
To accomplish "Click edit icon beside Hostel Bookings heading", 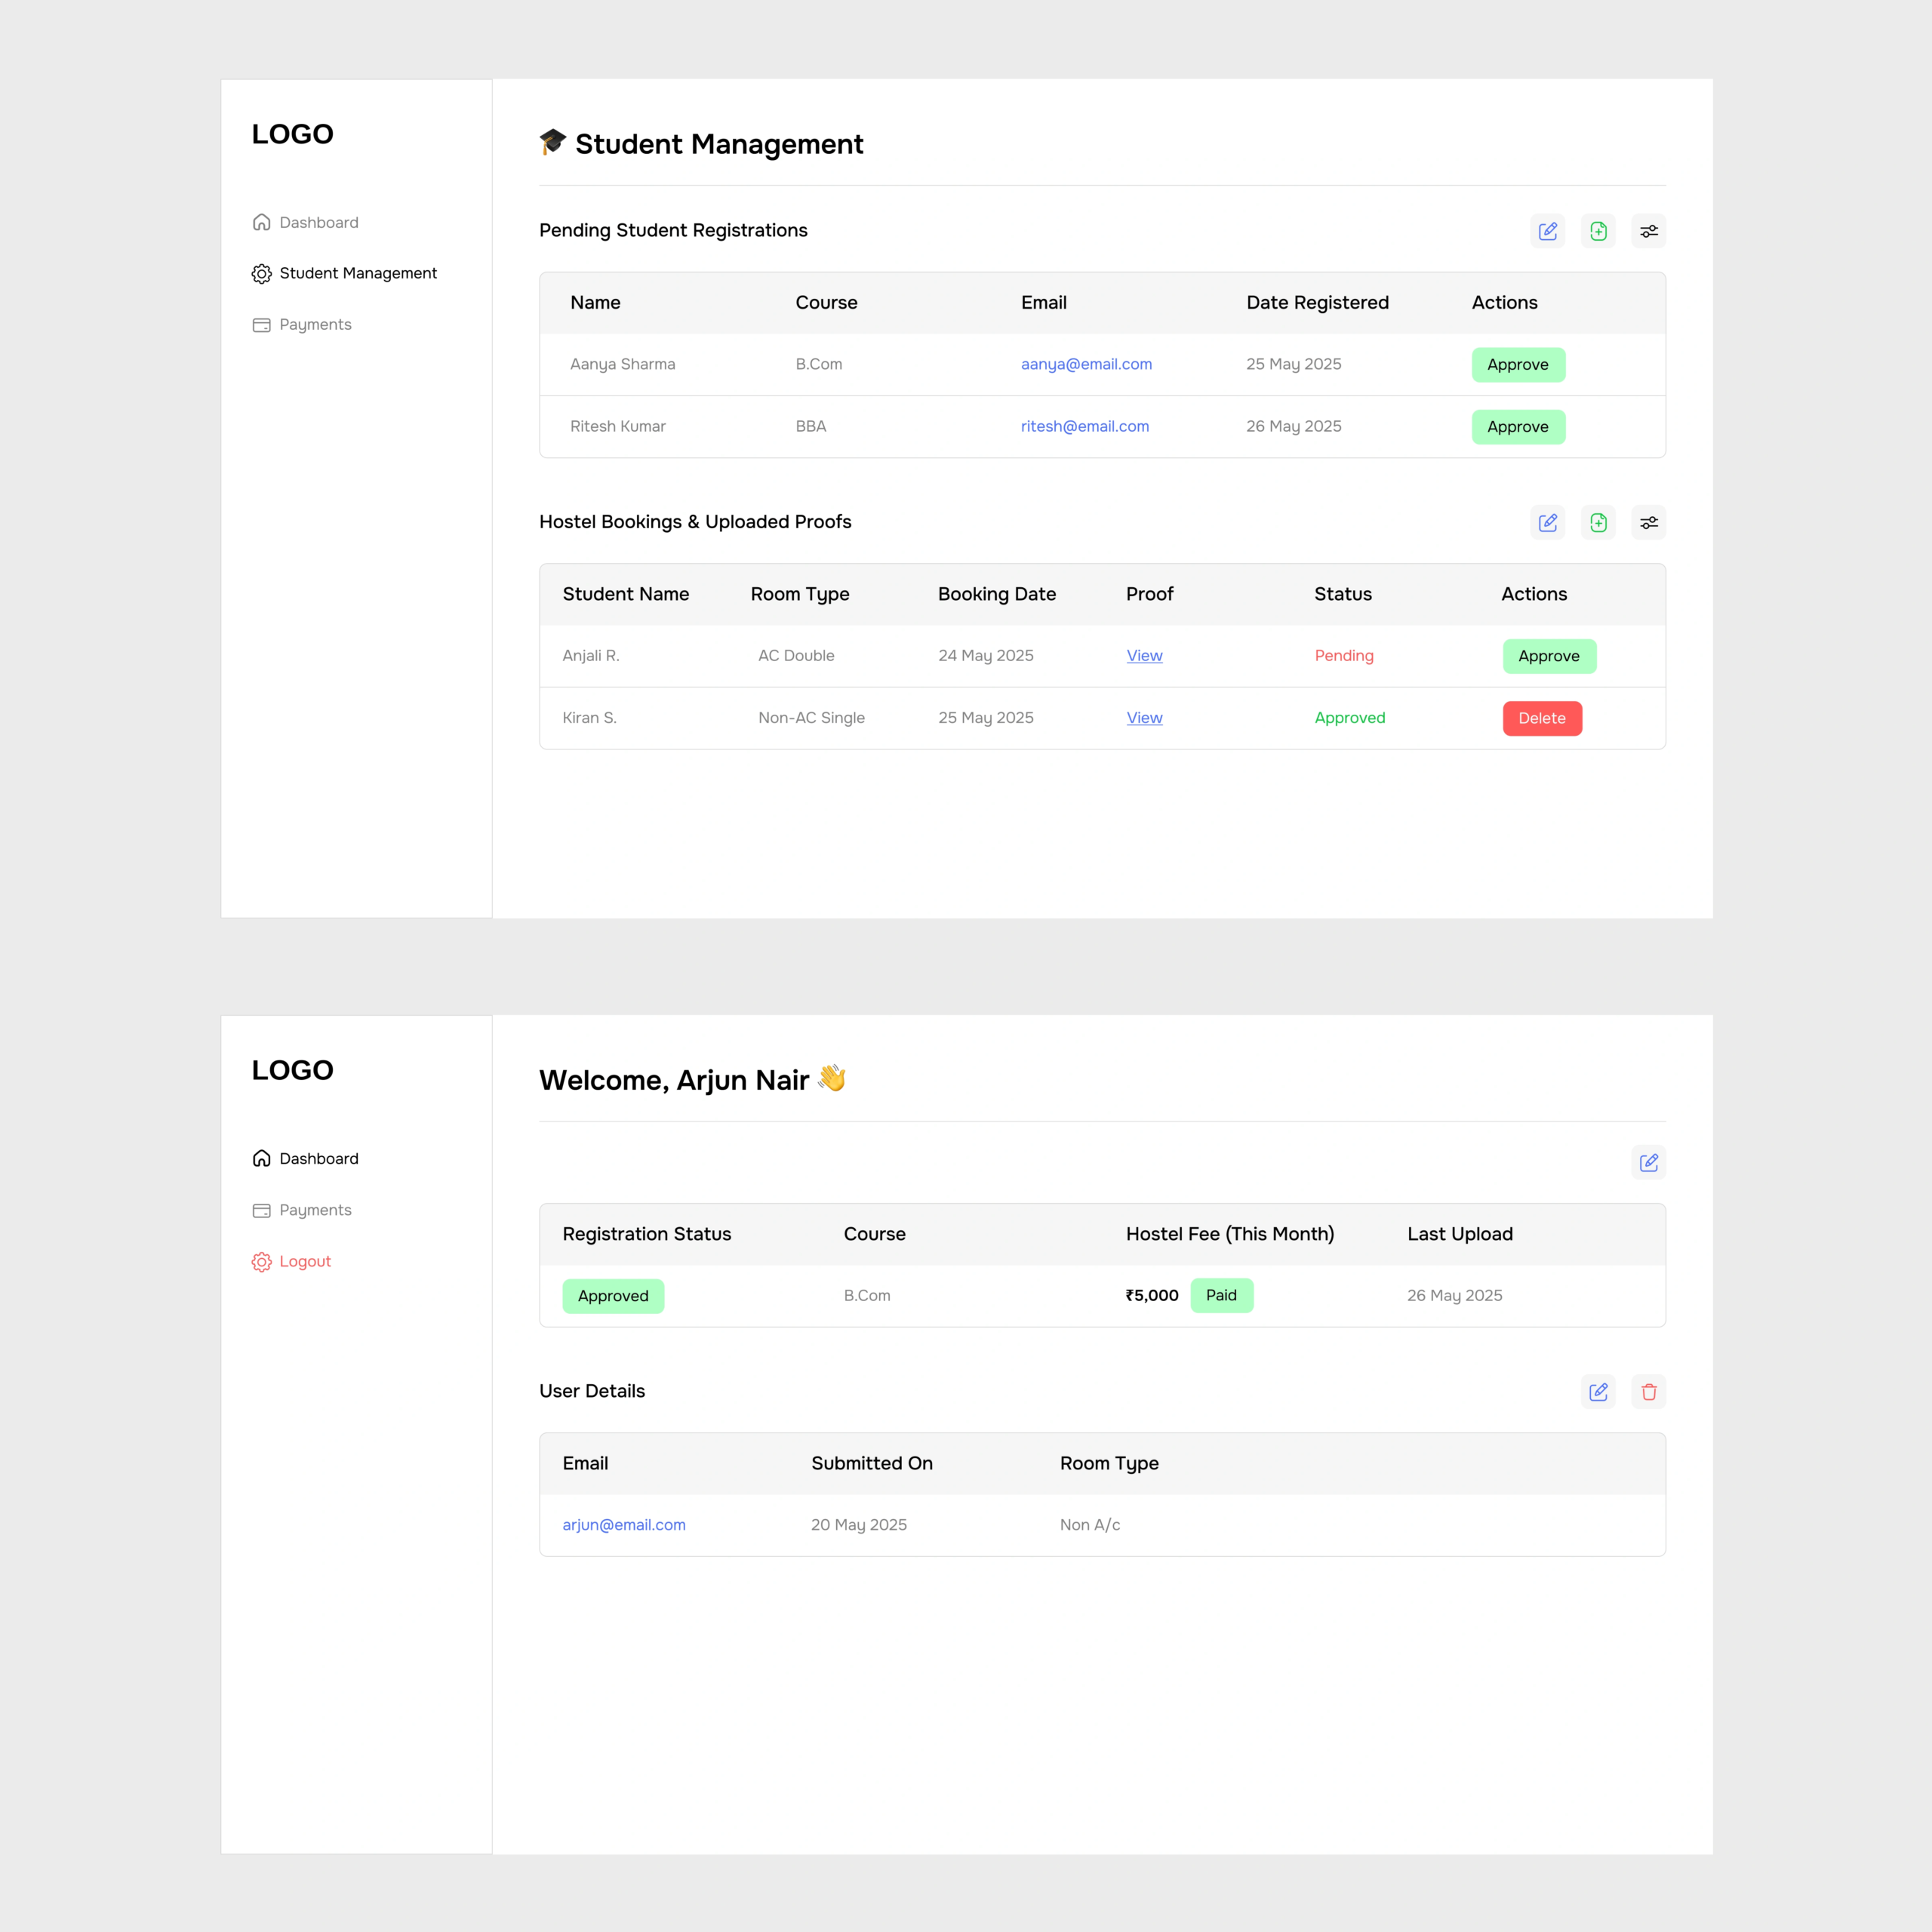I will tap(1547, 522).
